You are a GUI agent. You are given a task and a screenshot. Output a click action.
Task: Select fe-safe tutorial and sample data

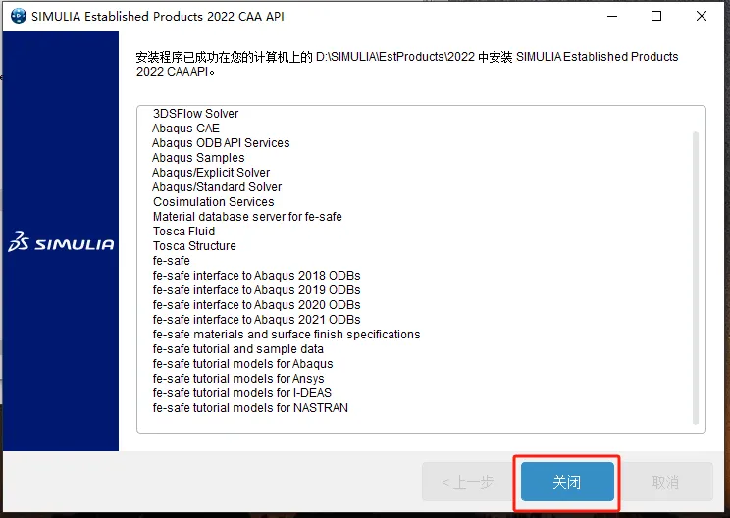237,349
